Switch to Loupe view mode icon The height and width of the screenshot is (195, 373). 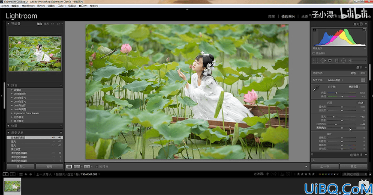coord(69,167)
